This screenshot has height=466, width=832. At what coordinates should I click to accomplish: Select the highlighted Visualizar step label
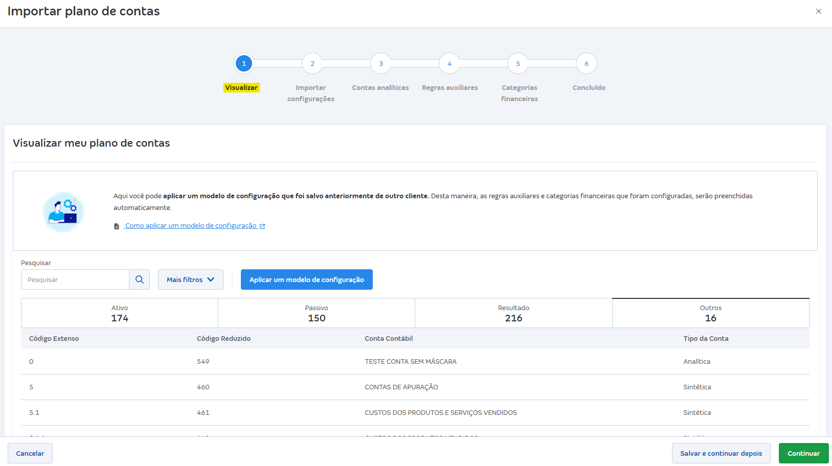click(x=241, y=88)
